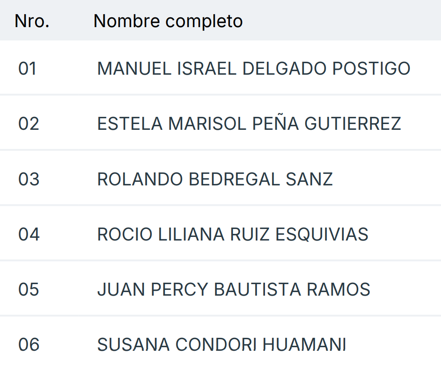Click the name SUSANA CONDORI HUAMANI

[x=221, y=345]
